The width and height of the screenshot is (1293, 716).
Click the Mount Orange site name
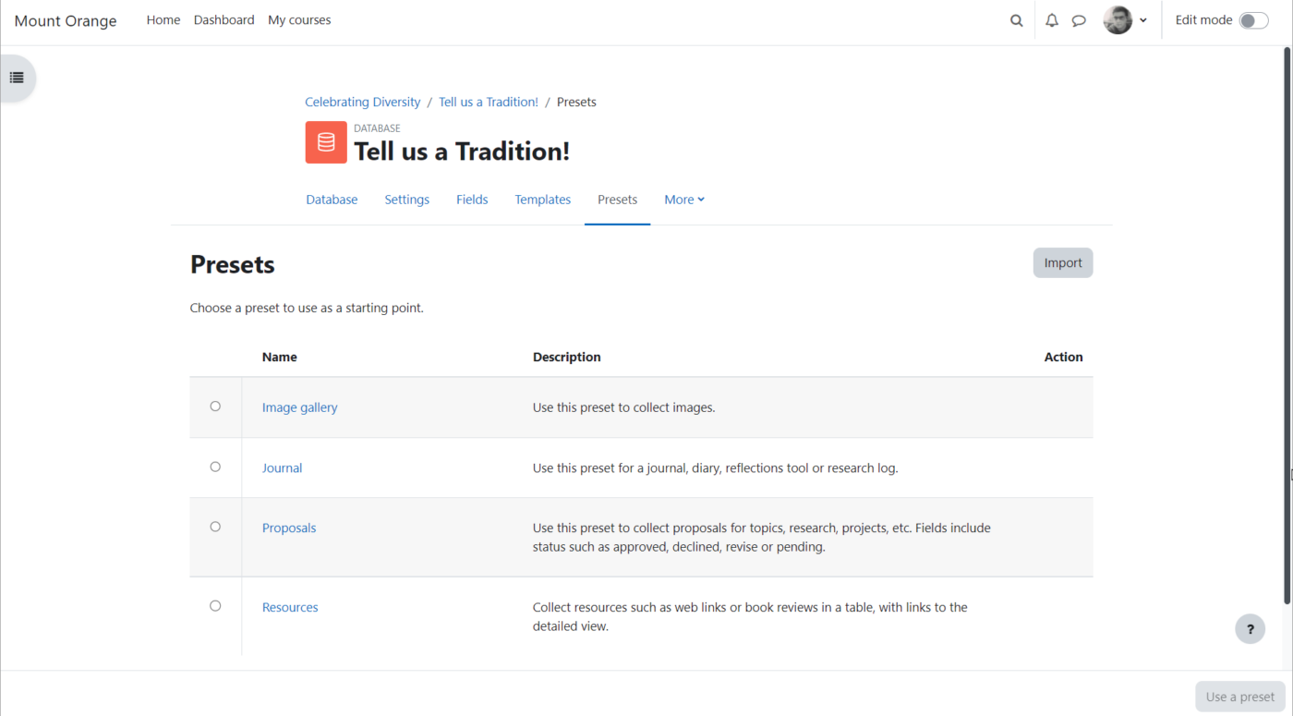(x=65, y=20)
